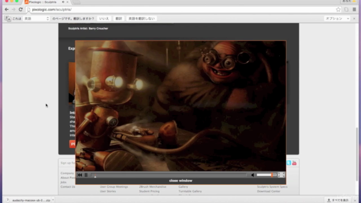Open a new tab

[x=77, y=2]
